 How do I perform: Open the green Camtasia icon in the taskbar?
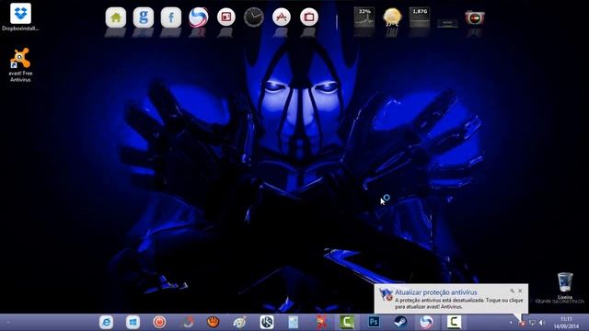347,322
